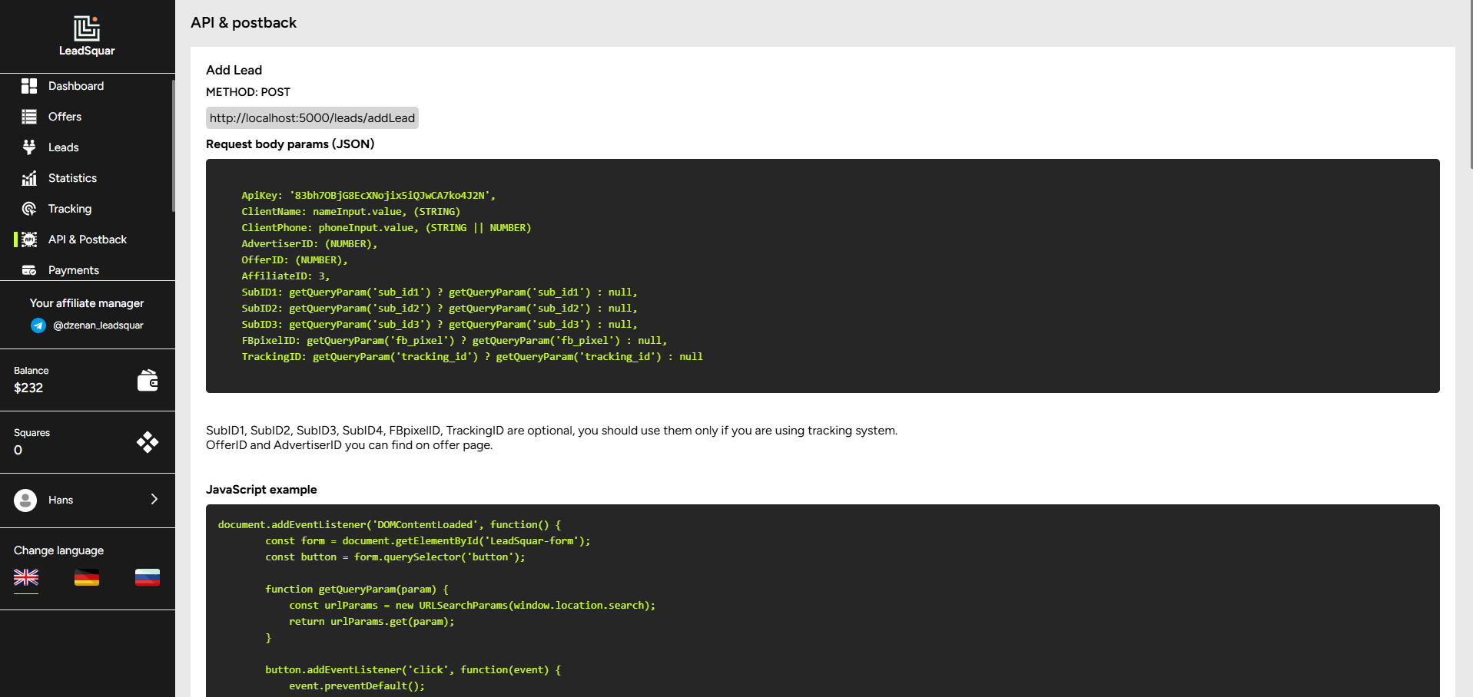Click the 'API & postback' page title
Image resolution: width=1473 pixels, height=697 pixels.
click(244, 23)
